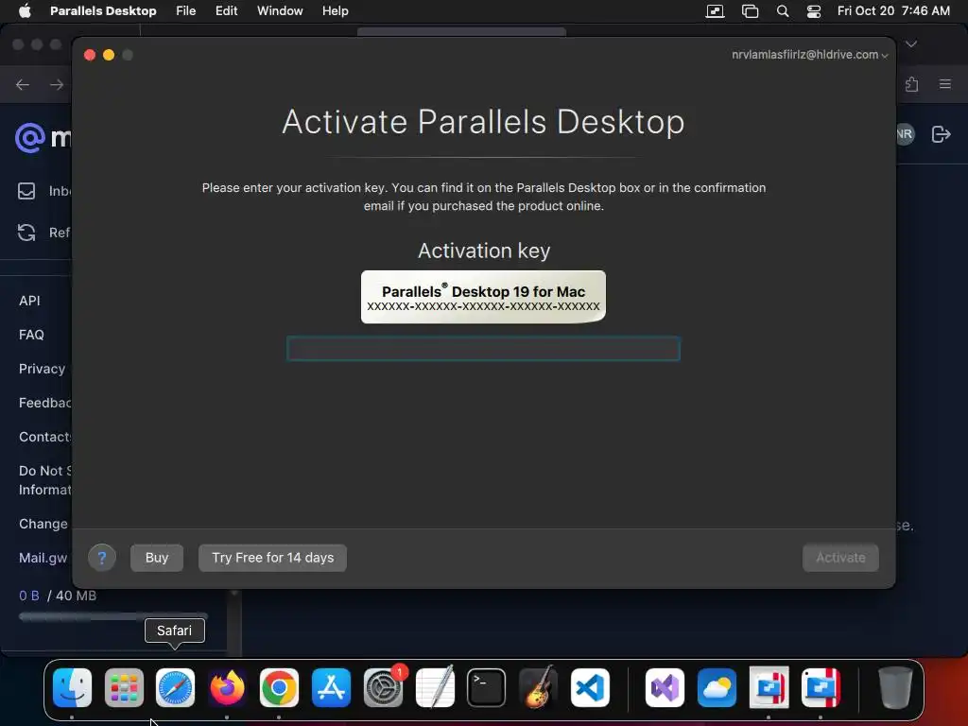Open Finder from the Dock
The width and height of the screenshot is (968, 726).
pos(72,687)
